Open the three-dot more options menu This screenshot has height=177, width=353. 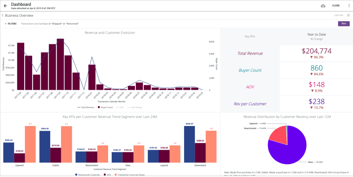pos(349,6)
